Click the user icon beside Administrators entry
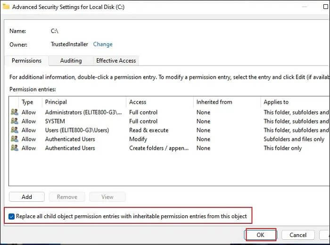This screenshot has width=330, height=245. (14, 113)
